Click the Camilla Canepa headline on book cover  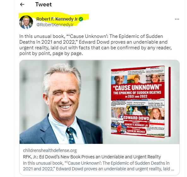156,105
